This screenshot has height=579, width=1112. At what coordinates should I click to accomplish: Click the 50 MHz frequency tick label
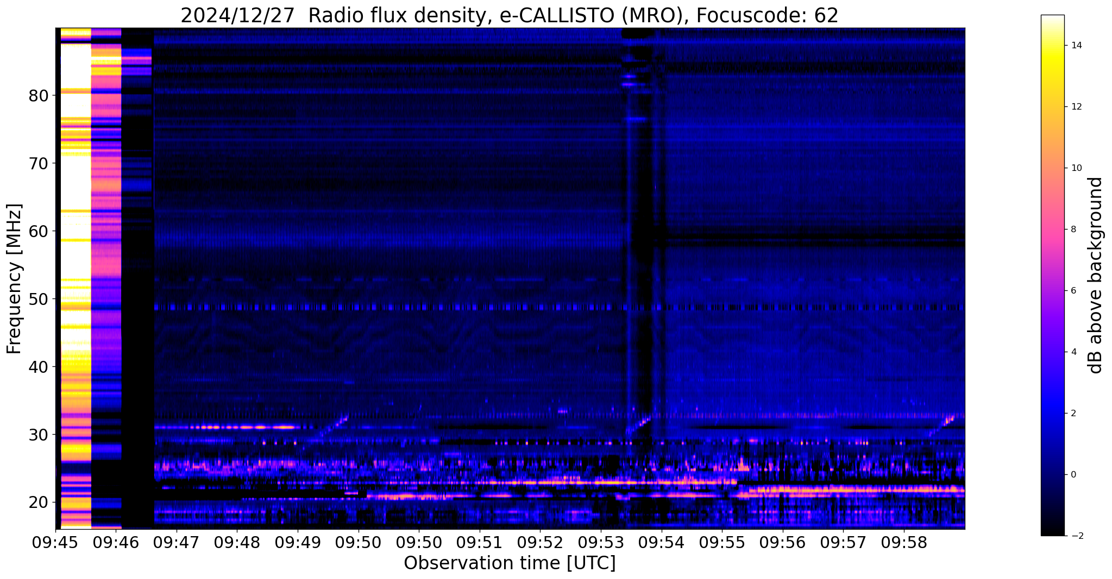39,299
